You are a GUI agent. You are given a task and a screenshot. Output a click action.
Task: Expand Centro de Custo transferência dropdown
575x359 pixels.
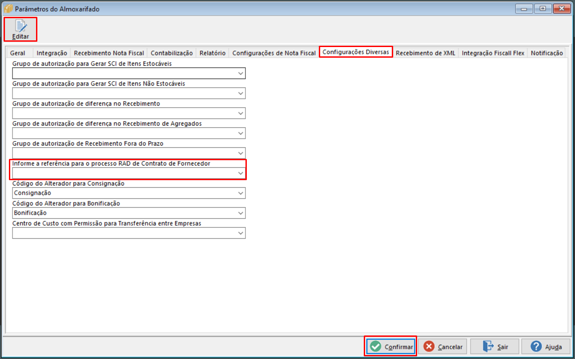point(241,233)
